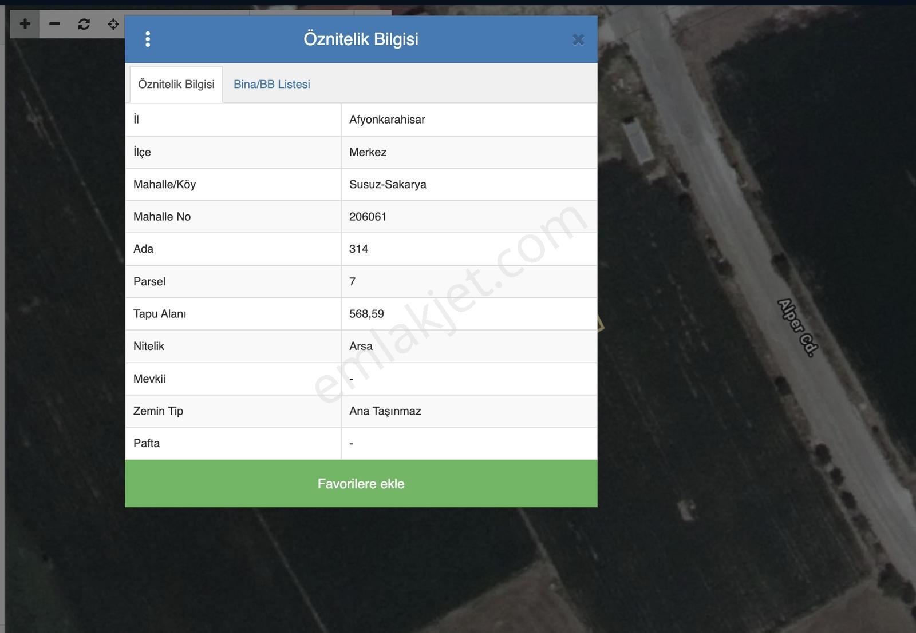916x633 pixels.
Task: Select the Ana Taşınmaz value
Action: point(469,411)
